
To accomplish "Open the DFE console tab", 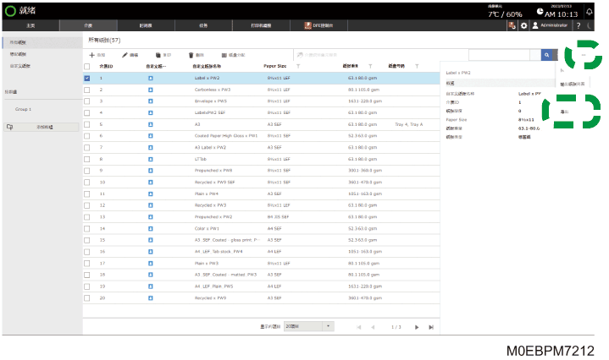I will [318, 25].
